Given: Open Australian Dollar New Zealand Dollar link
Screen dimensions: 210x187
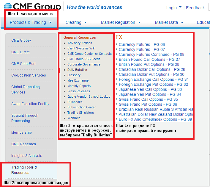Looking at the screenshot, I should 156,114.
